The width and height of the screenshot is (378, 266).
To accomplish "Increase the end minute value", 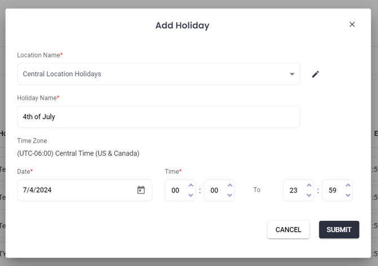I will pos(348,185).
